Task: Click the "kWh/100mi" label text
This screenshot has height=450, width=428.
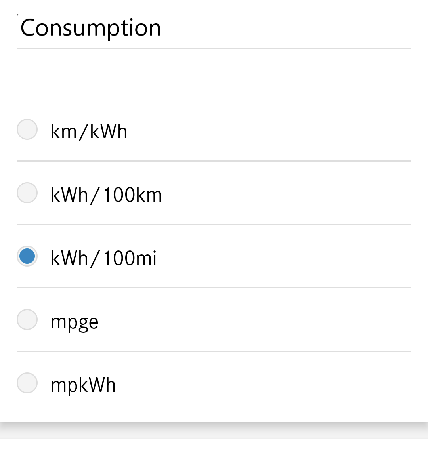Action: pyautogui.click(x=103, y=258)
